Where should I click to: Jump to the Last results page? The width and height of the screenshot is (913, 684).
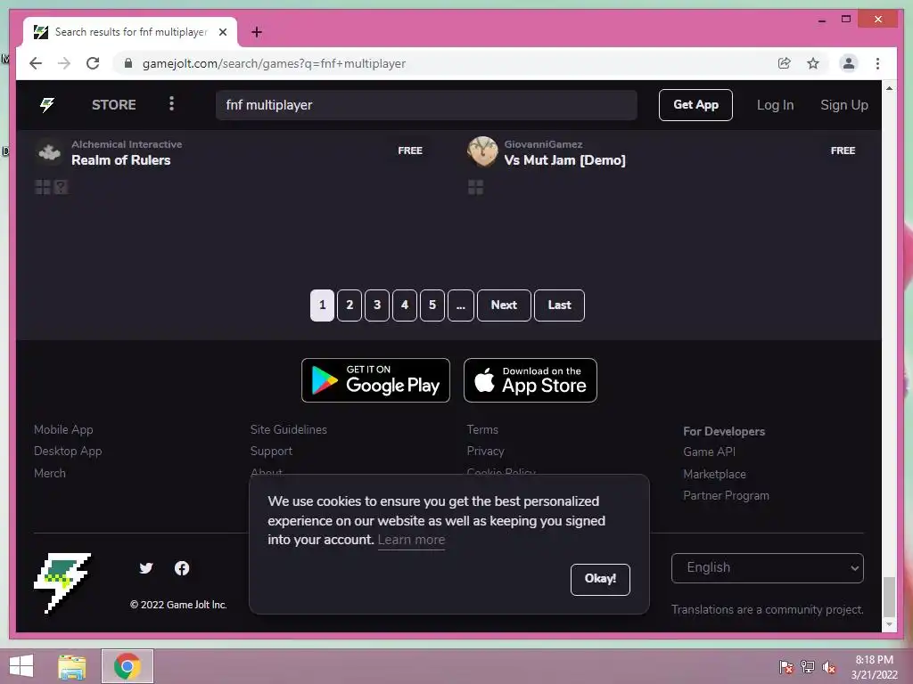click(559, 305)
